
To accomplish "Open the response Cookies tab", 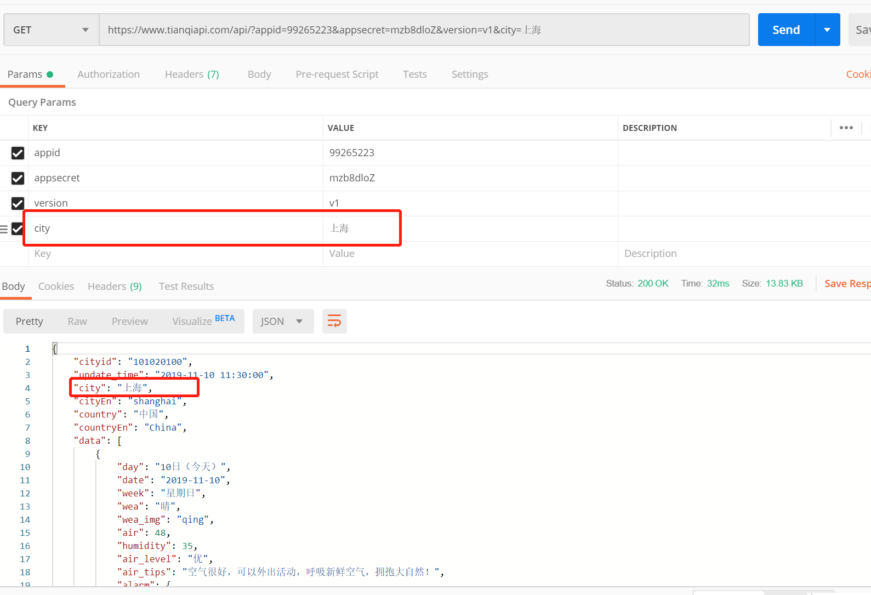I will [x=56, y=286].
